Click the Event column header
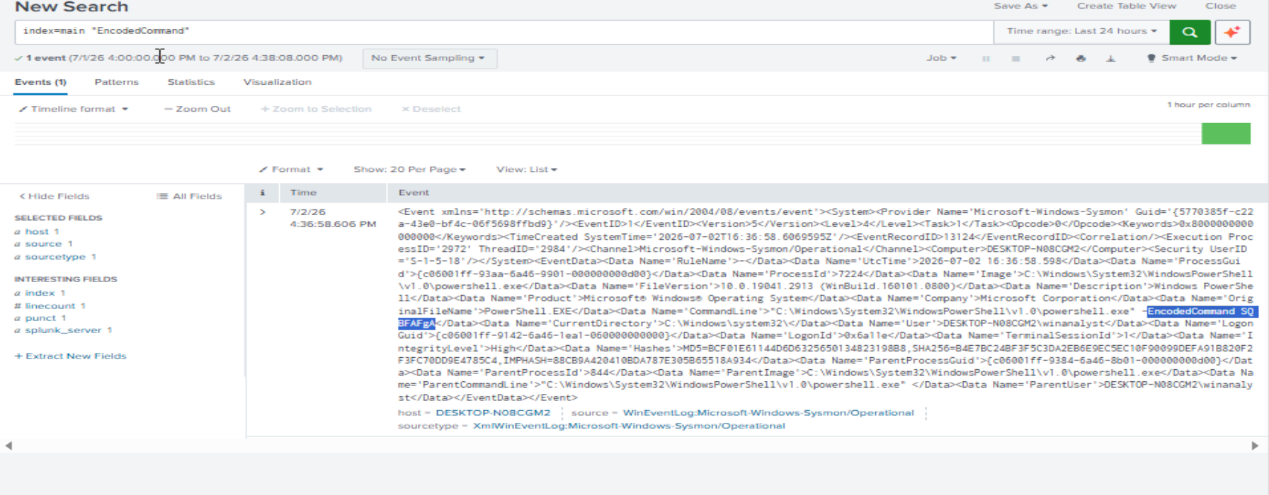This screenshot has height=495, width=1269. [414, 192]
